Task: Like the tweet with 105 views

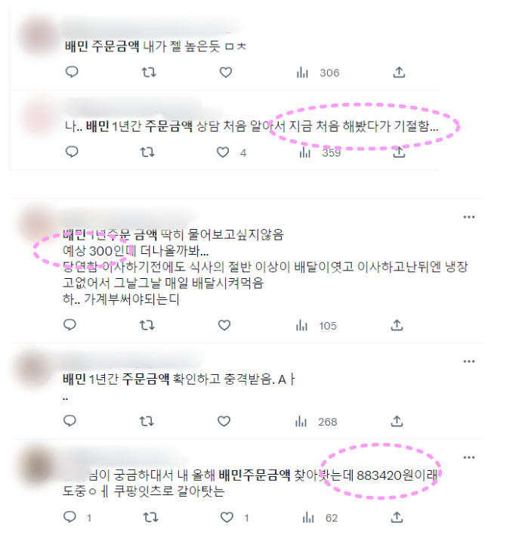Action: point(224,325)
